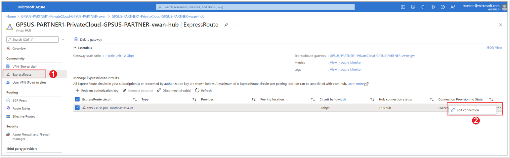Open the rcanton@microsoft.com account avatar
510x158 pixels.
[x=504, y=7]
